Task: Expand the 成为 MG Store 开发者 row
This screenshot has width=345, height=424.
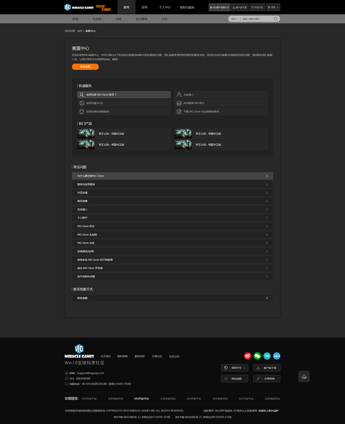Action: click(x=172, y=268)
